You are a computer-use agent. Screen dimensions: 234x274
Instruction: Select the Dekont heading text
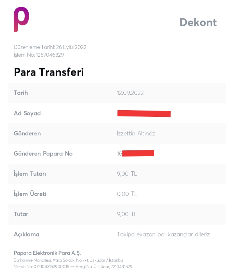tap(198, 23)
